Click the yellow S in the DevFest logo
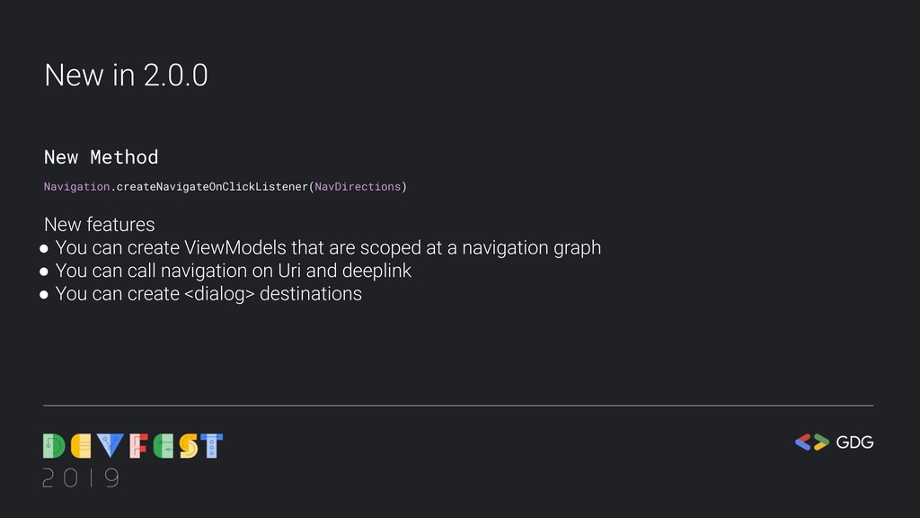The width and height of the screenshot is (920, 518). point(189,446)
